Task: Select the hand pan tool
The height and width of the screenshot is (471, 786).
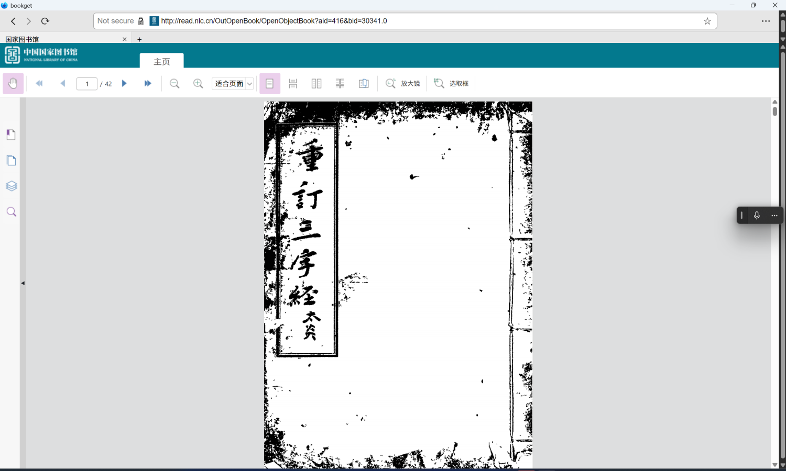Action: tap(13, 84)
